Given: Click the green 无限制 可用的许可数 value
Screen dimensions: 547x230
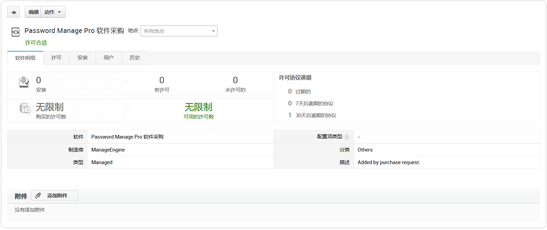Looking at the screenshot, I should 198,107.
